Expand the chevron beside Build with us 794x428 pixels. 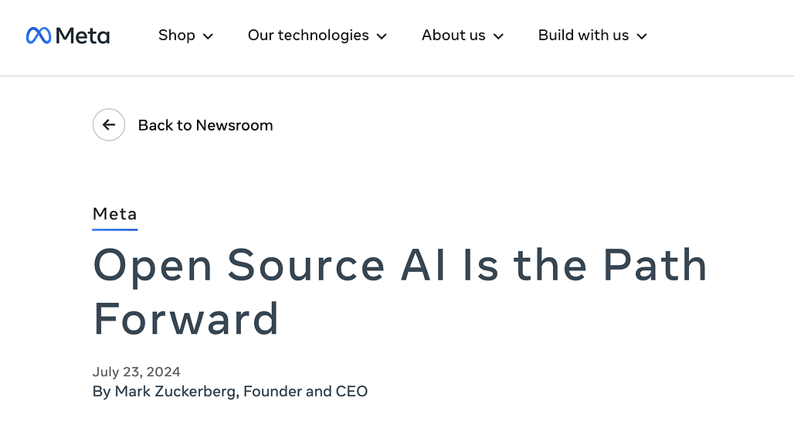pyautogui.click(x=642, y=36)
